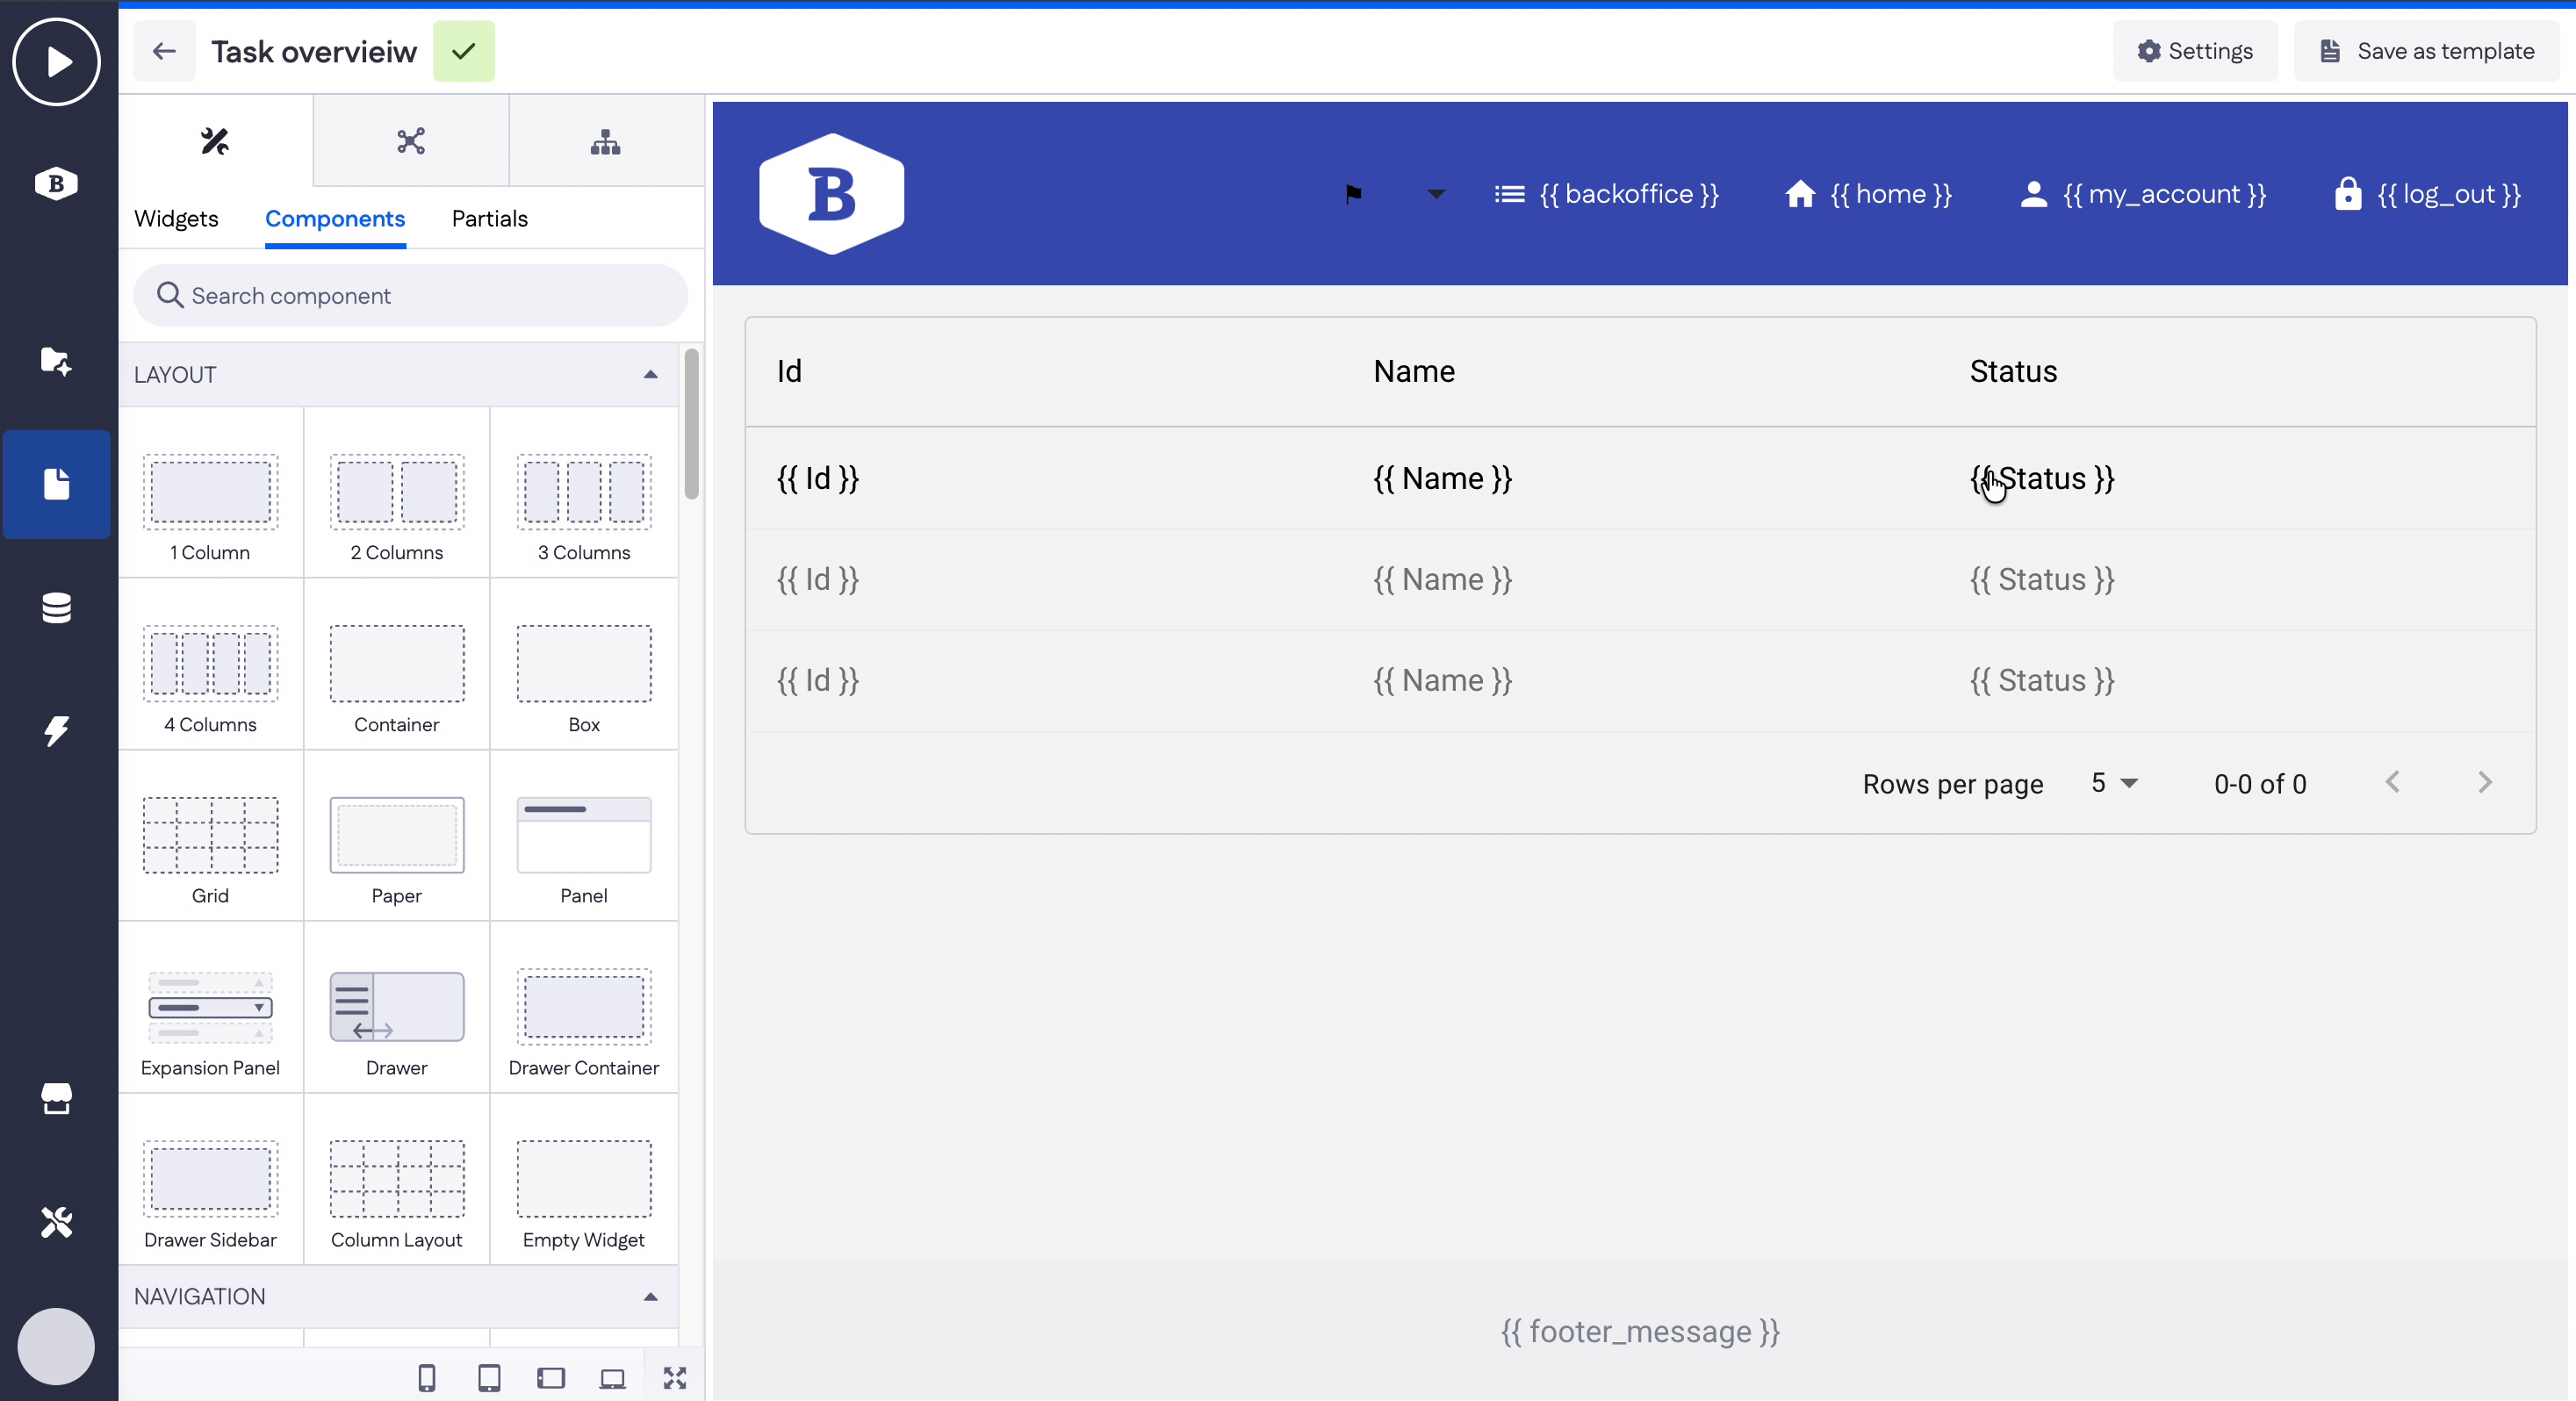The width and height of the screenshot is (2576, 1401).
Task: Open the Rows per page dropdown
Action: (x=2114, y=783)
